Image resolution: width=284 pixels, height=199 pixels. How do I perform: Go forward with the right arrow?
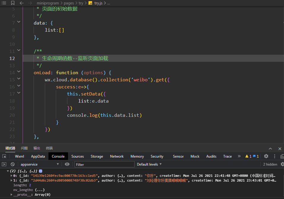pyautogui.click(x=30, y=3)
